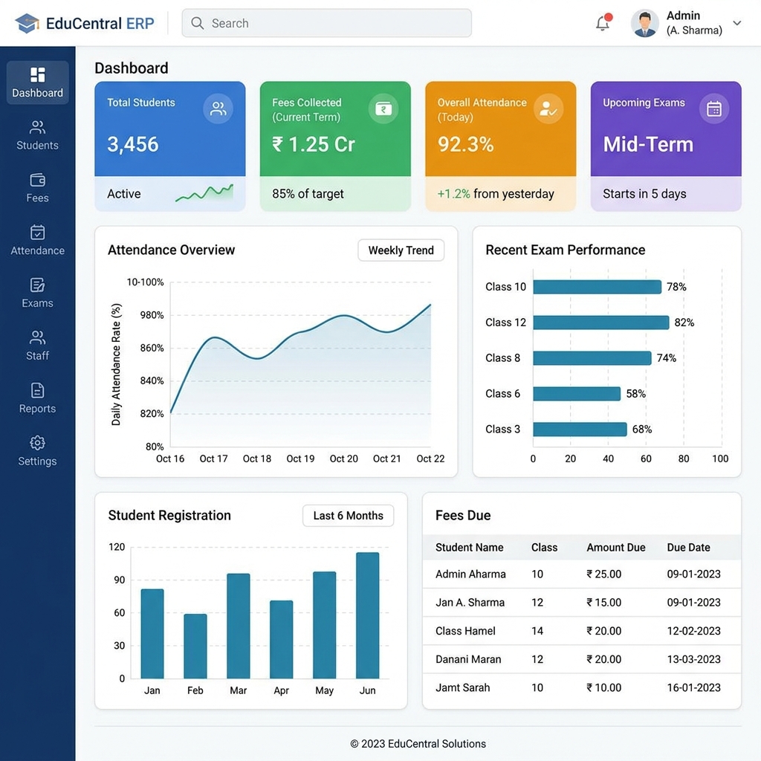Click the 85% of target label
Image resolution: width=761 pixels, height=761 pixels.
(x=308, y=194)
